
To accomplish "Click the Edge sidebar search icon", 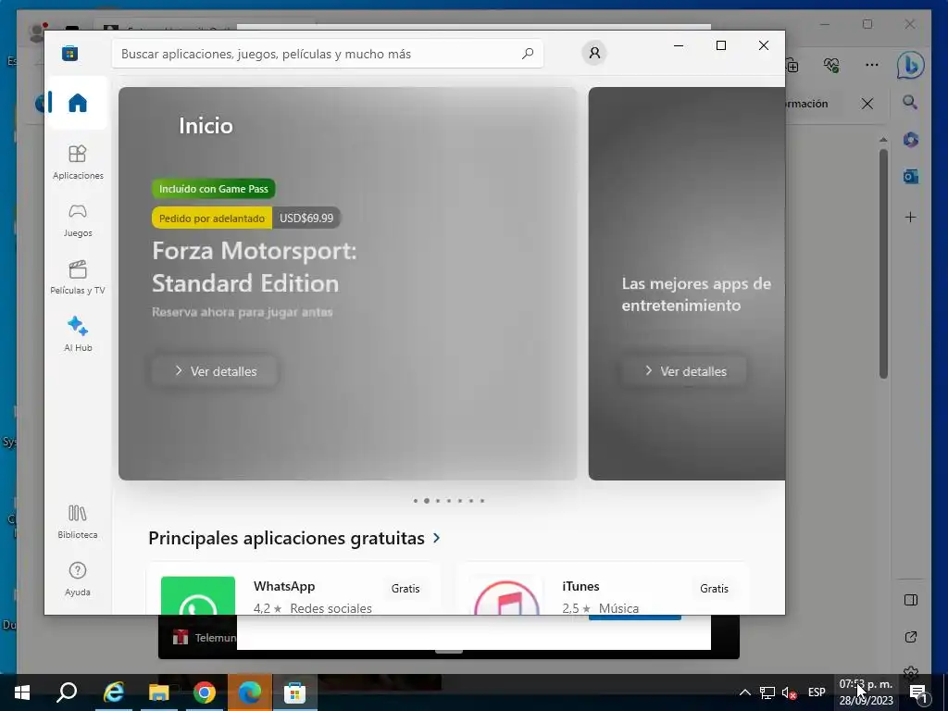I will [x=911, y=102].
